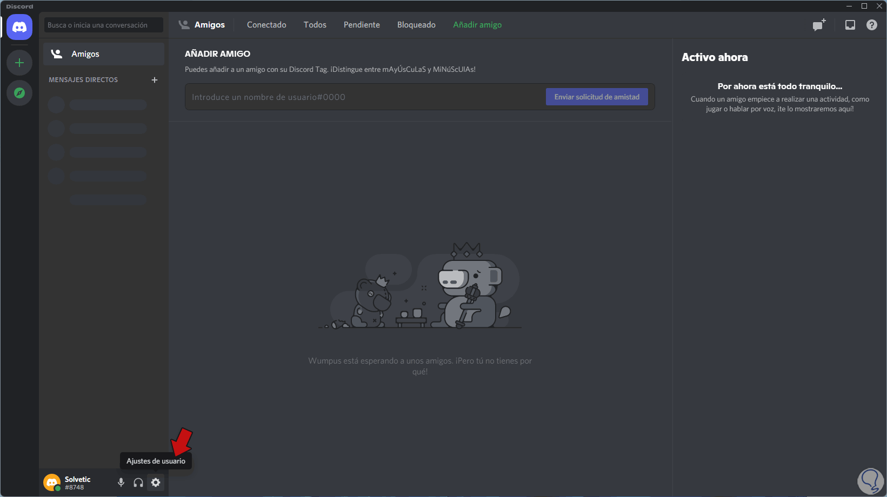Deafen audio with headphones icon
The width and height of the screenshot is (887, 497).
click(138, 482)
